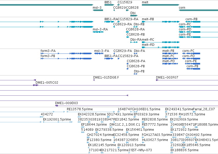Click the BBS1-PA protein glyph

[109, 59]
